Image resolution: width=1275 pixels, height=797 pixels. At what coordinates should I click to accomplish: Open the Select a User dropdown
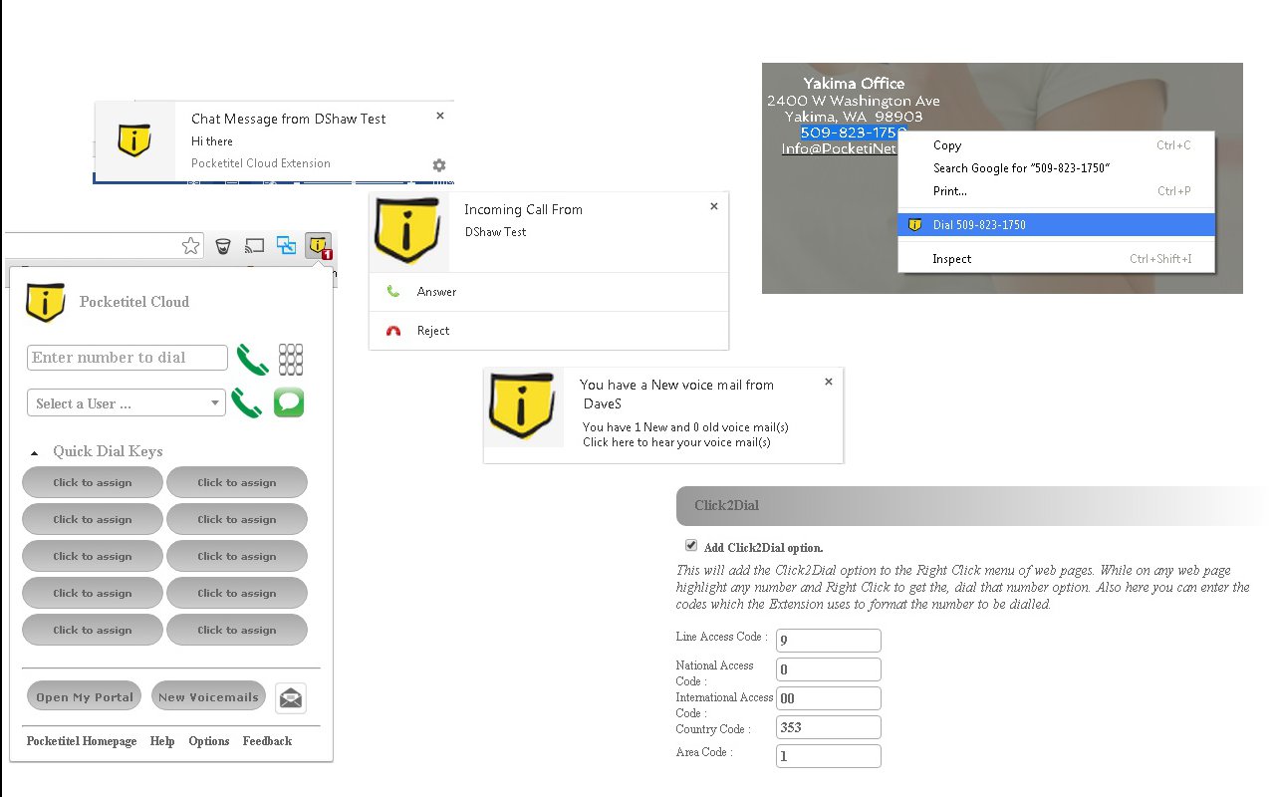[x=126, y=402]
